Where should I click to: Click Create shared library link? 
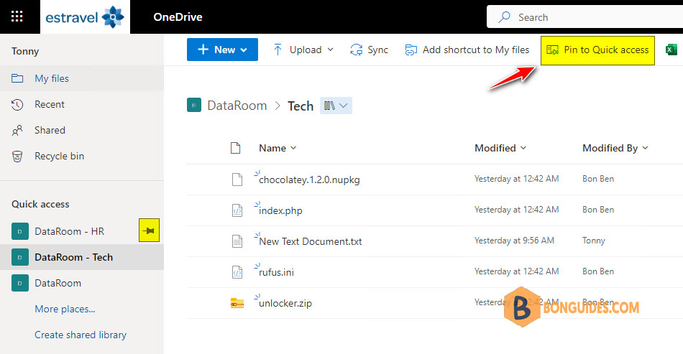[x=81, y=335]
